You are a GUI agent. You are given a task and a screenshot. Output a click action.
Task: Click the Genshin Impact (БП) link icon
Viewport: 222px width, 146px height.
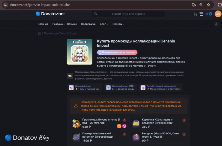pos(108,88)
